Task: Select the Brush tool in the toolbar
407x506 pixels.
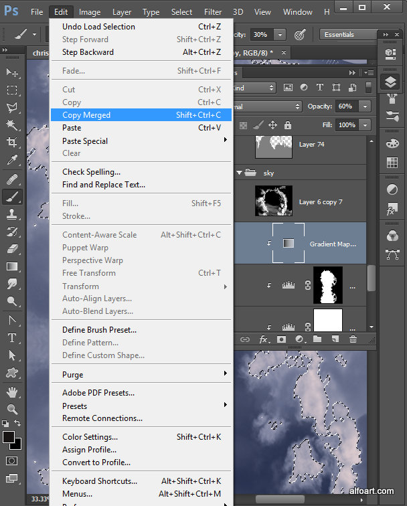Action: [x=12, y=197]
